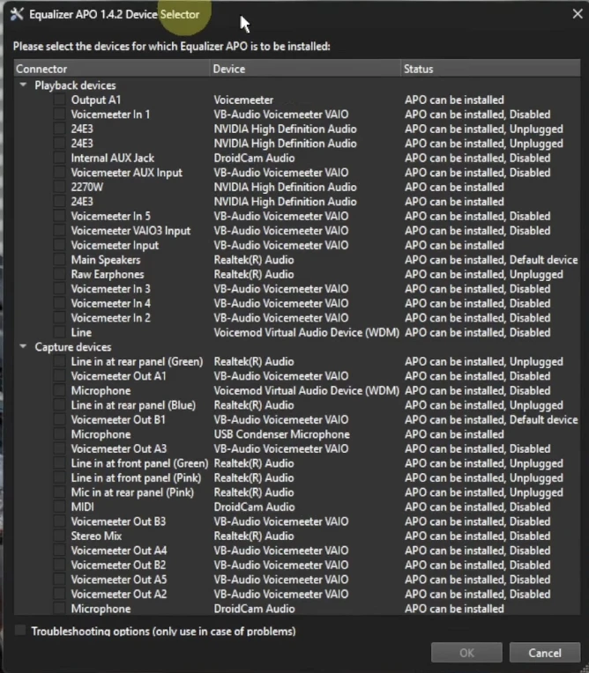Click the Cancel button
The height and width of the screenshot is (673, 589).
click(x=545, y=653)
